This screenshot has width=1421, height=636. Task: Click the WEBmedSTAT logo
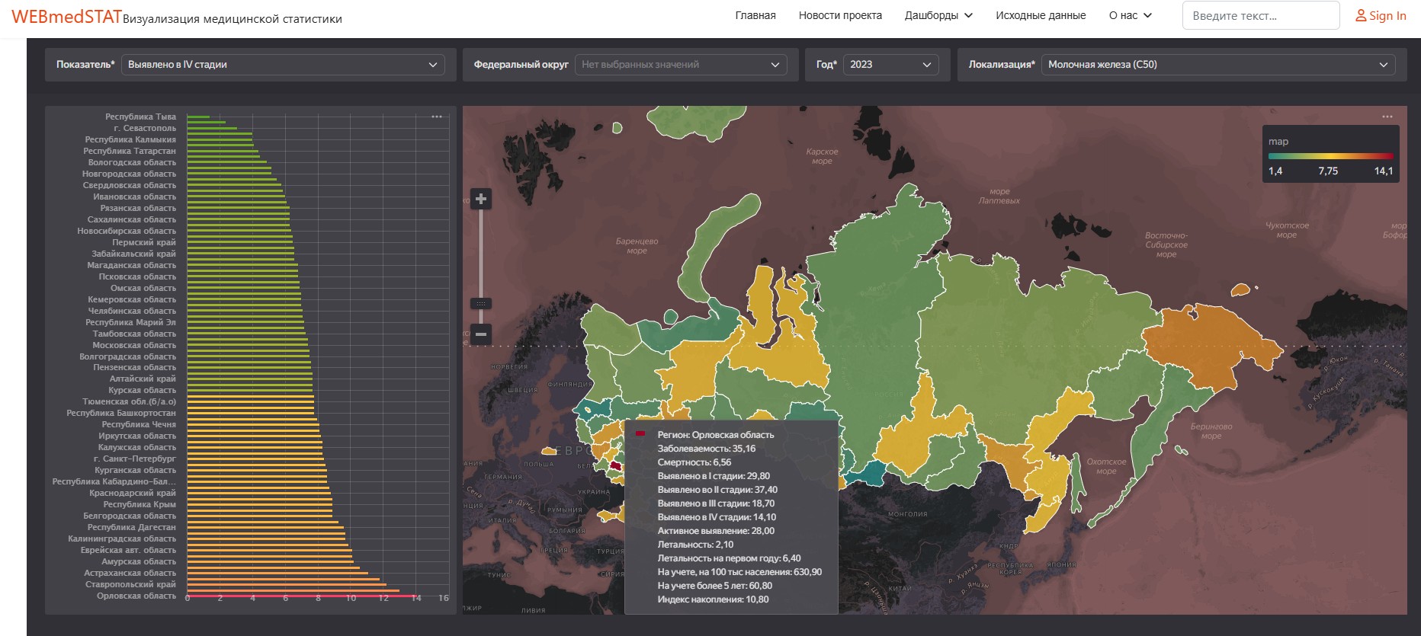point(66,17)
